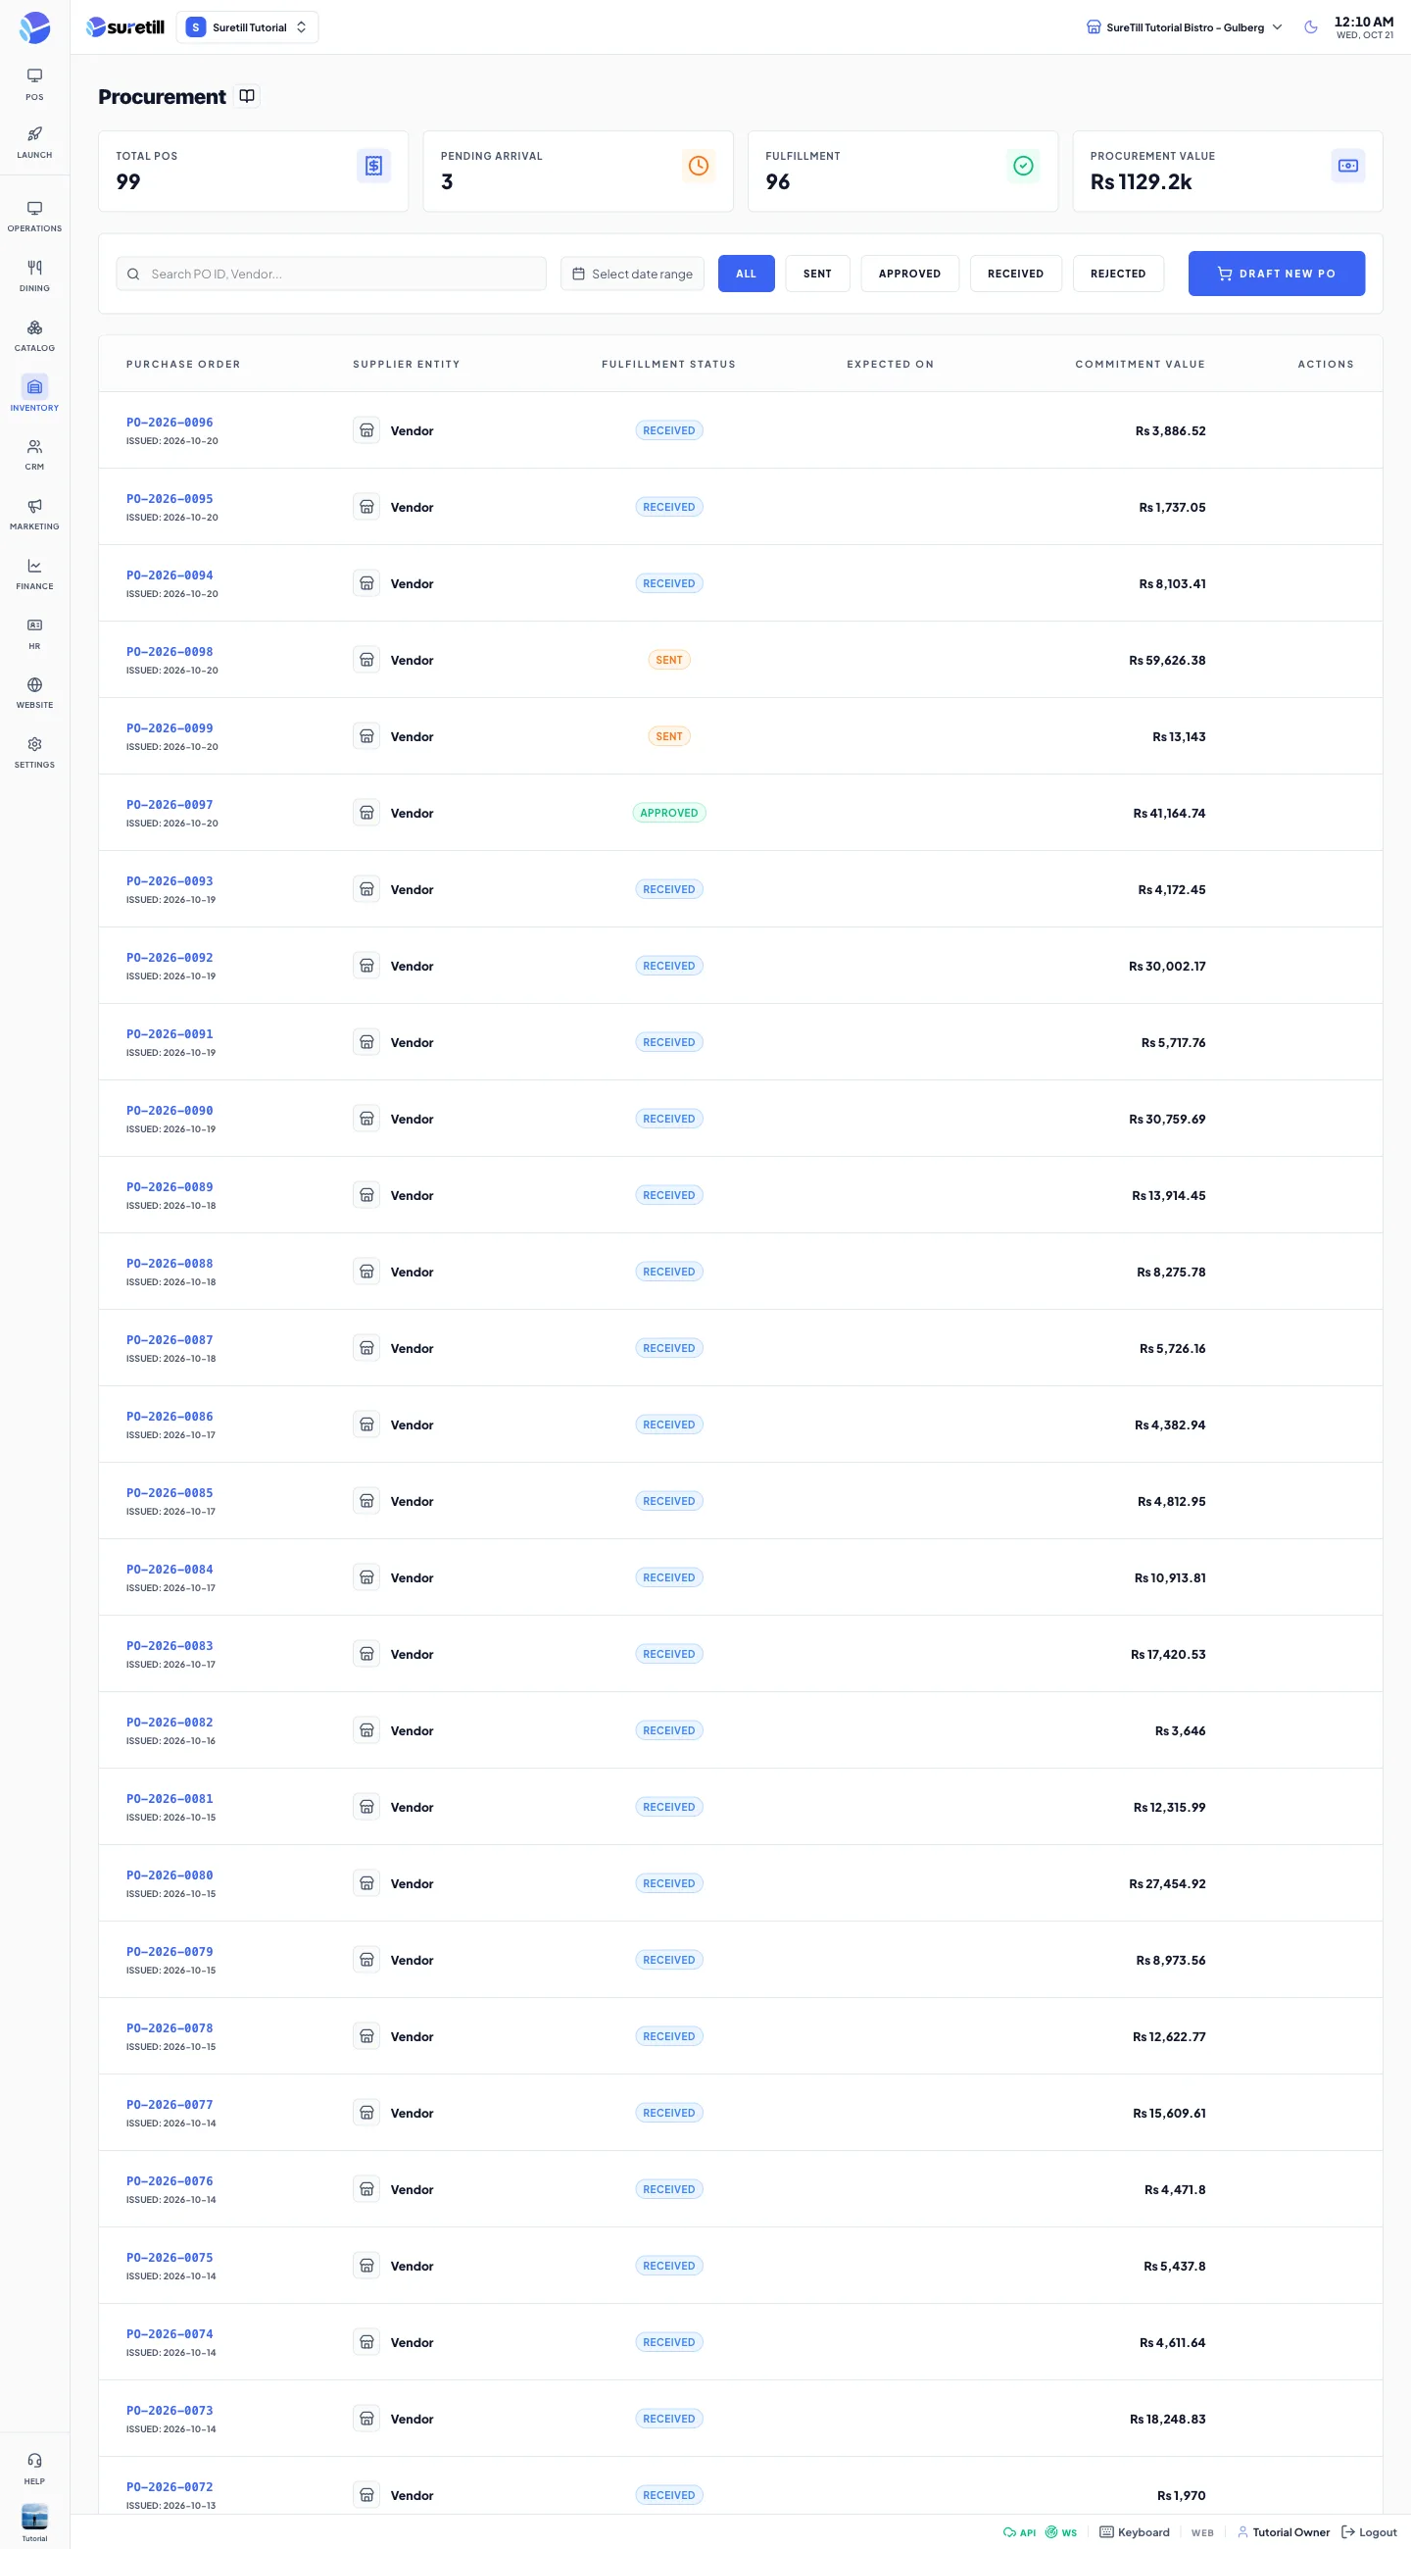
Task: Click the Procurement Value cash icon
Action: pyautogui.click(x=1346, y=166)
